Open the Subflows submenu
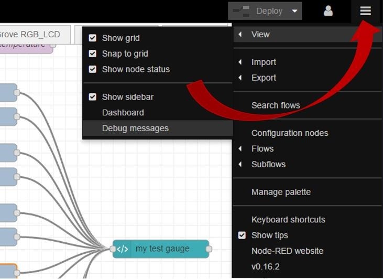 [x=268, y=164]
